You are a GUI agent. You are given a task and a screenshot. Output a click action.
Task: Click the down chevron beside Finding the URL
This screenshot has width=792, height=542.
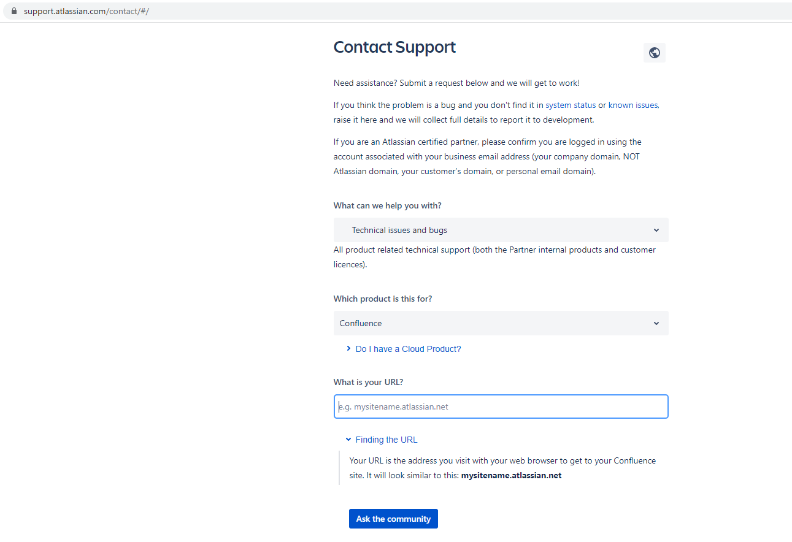348,439
